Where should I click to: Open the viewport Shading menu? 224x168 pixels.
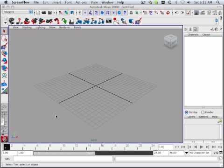(27, 28)
